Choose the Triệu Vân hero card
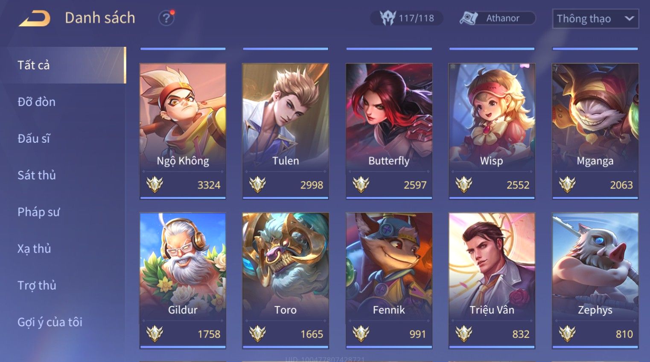The width and height of the screenshot is (650, 362). pyautogui.click(x=492, y=280)
